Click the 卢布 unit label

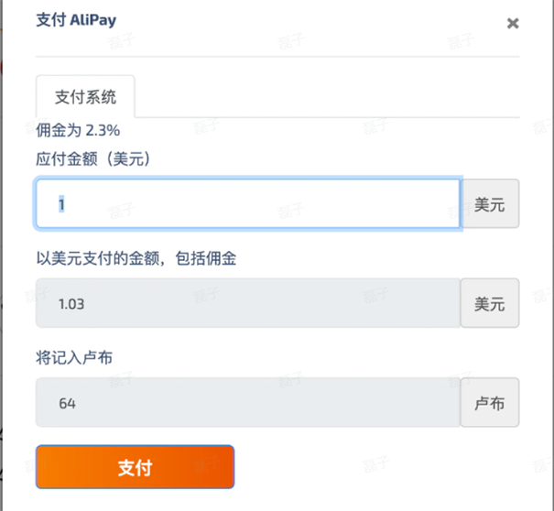[489, 403]
